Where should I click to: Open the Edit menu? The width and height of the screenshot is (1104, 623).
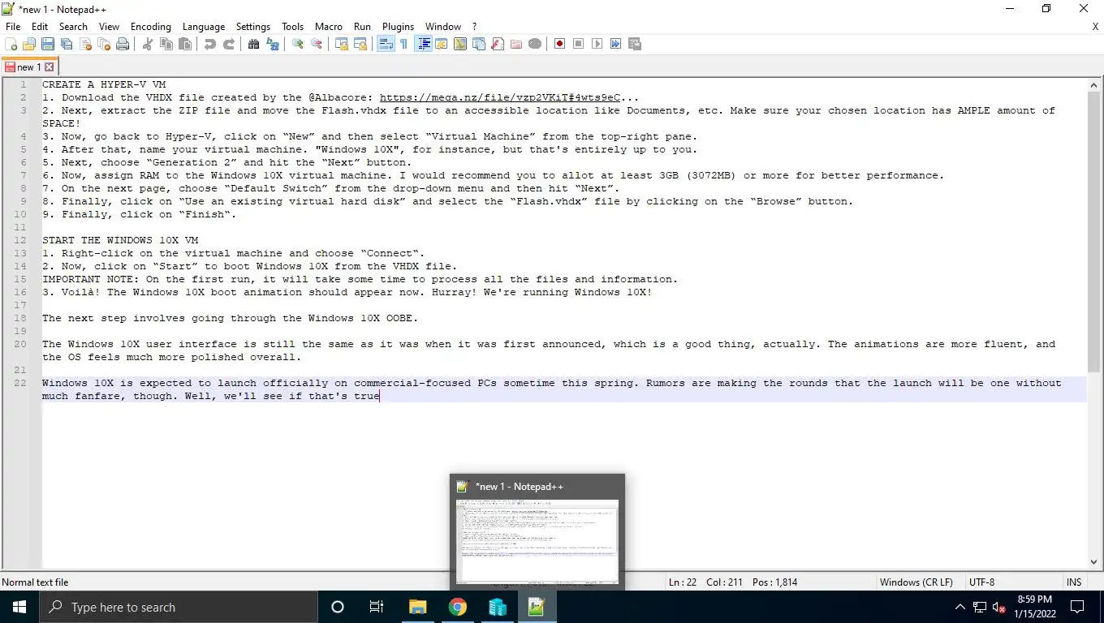(x=40, y=27)
